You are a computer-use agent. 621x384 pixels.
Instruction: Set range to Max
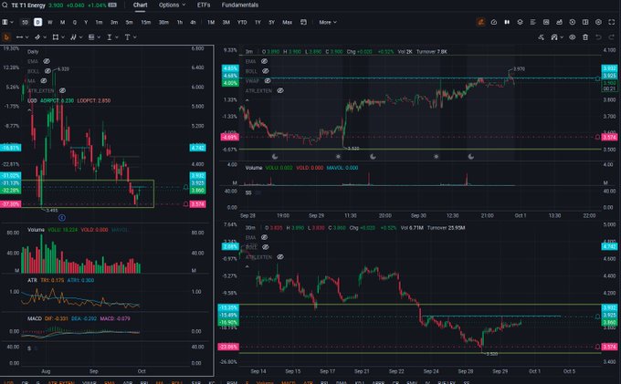coord(287,23)
